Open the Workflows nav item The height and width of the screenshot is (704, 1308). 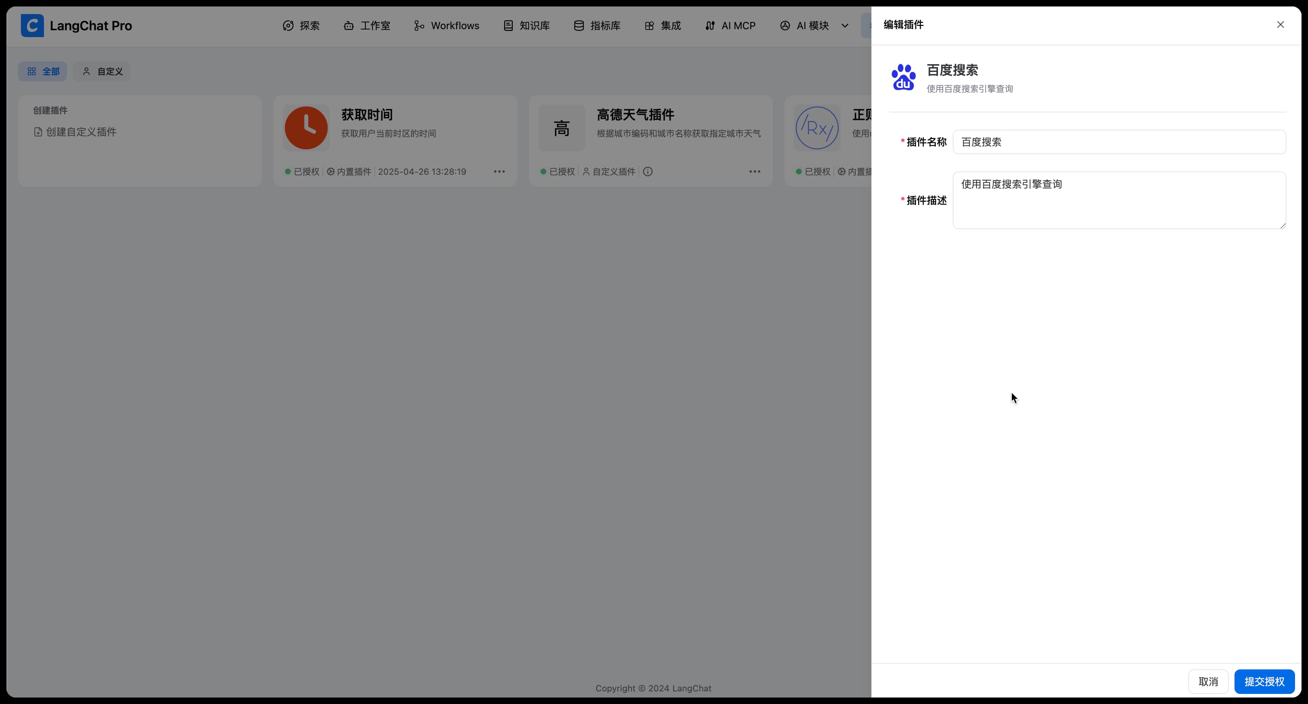446,25
